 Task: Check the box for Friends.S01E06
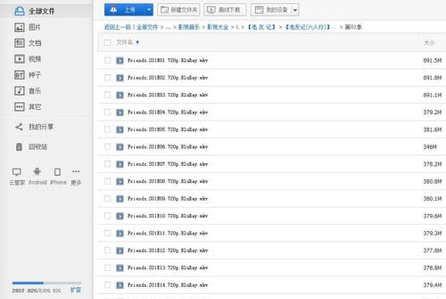pos(107,146)
